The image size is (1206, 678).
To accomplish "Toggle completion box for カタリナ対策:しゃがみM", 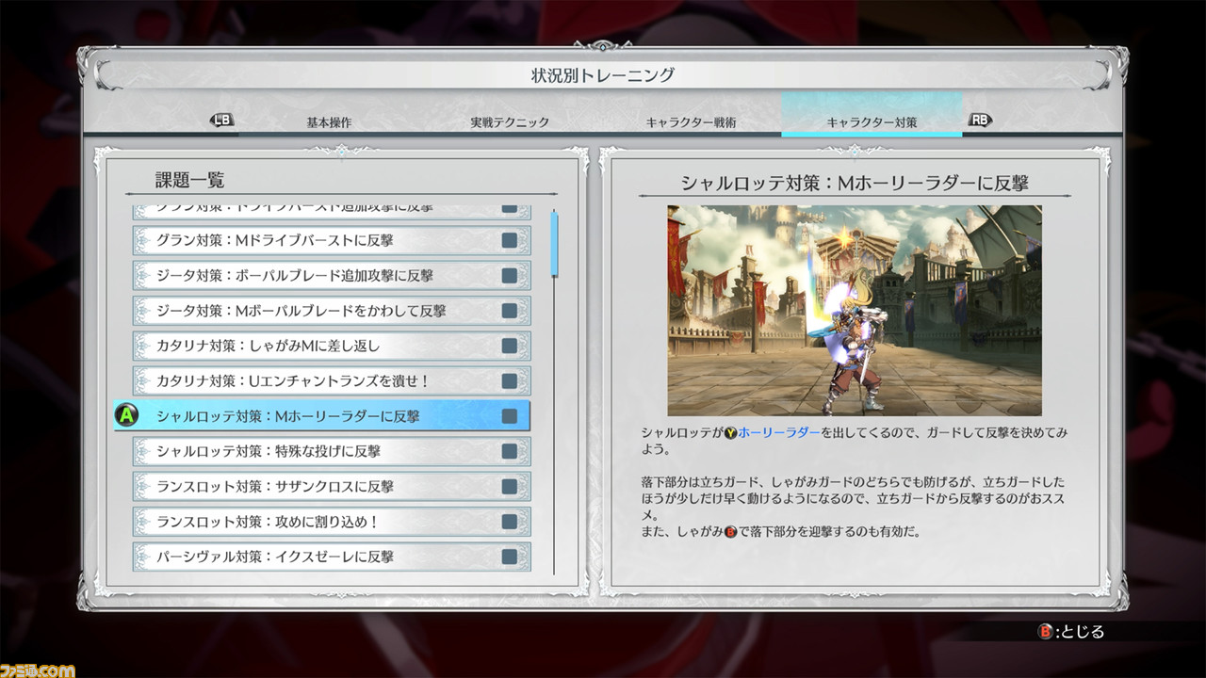I will click(509, 347).
